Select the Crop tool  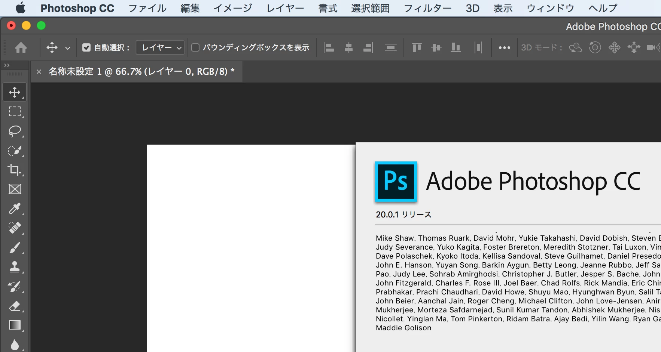coord(15,170)
